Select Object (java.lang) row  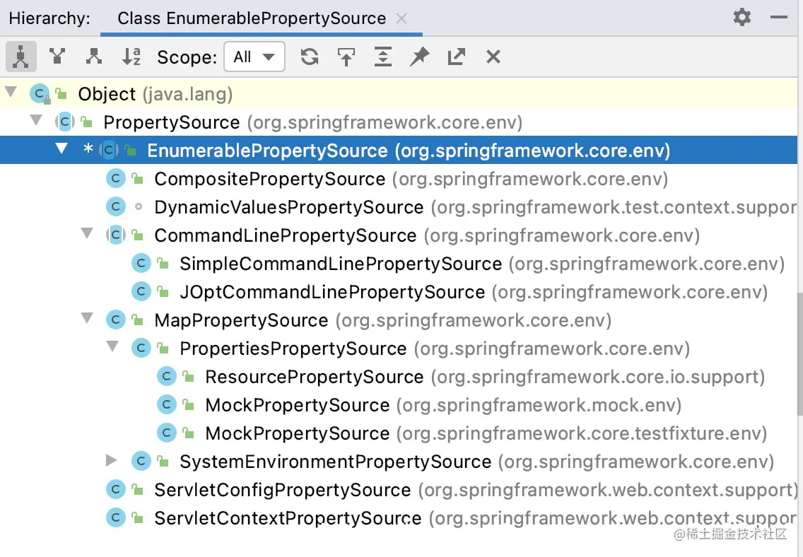click(399, 94)
